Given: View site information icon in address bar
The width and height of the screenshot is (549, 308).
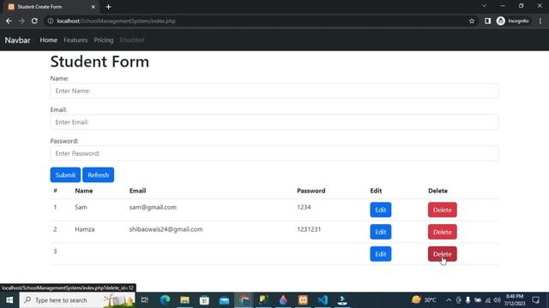Looking at the screenshot, I should 51,21.
